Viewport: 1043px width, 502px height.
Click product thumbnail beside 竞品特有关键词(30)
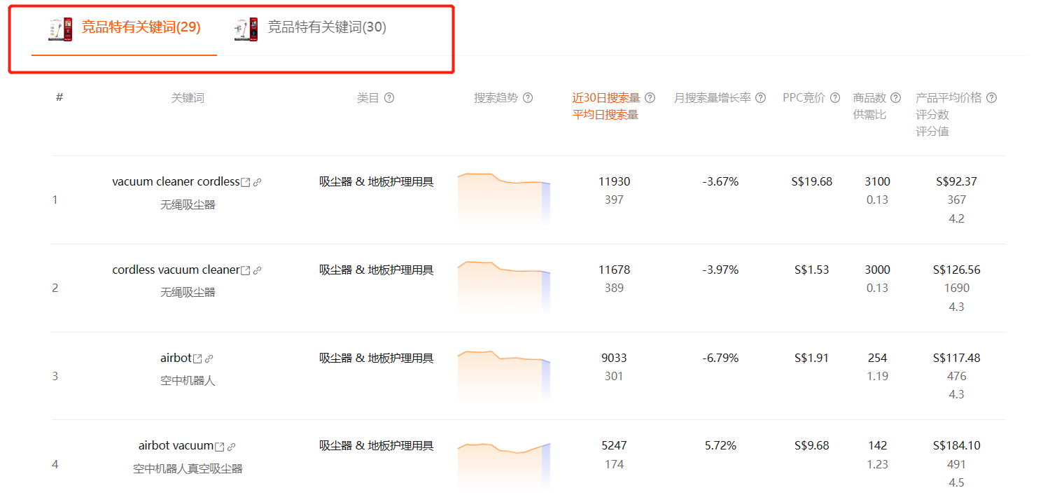(x=246, y=29)
